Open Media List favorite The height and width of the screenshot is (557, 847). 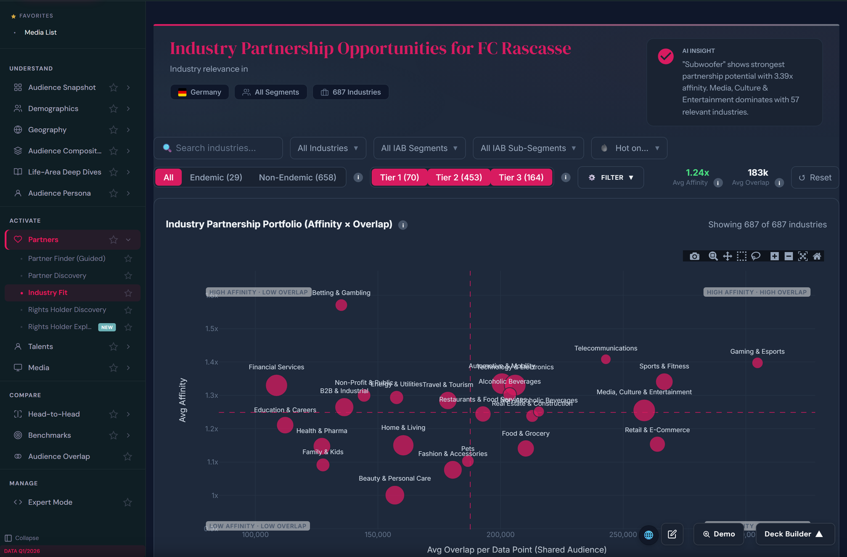[x=40, y=32]
